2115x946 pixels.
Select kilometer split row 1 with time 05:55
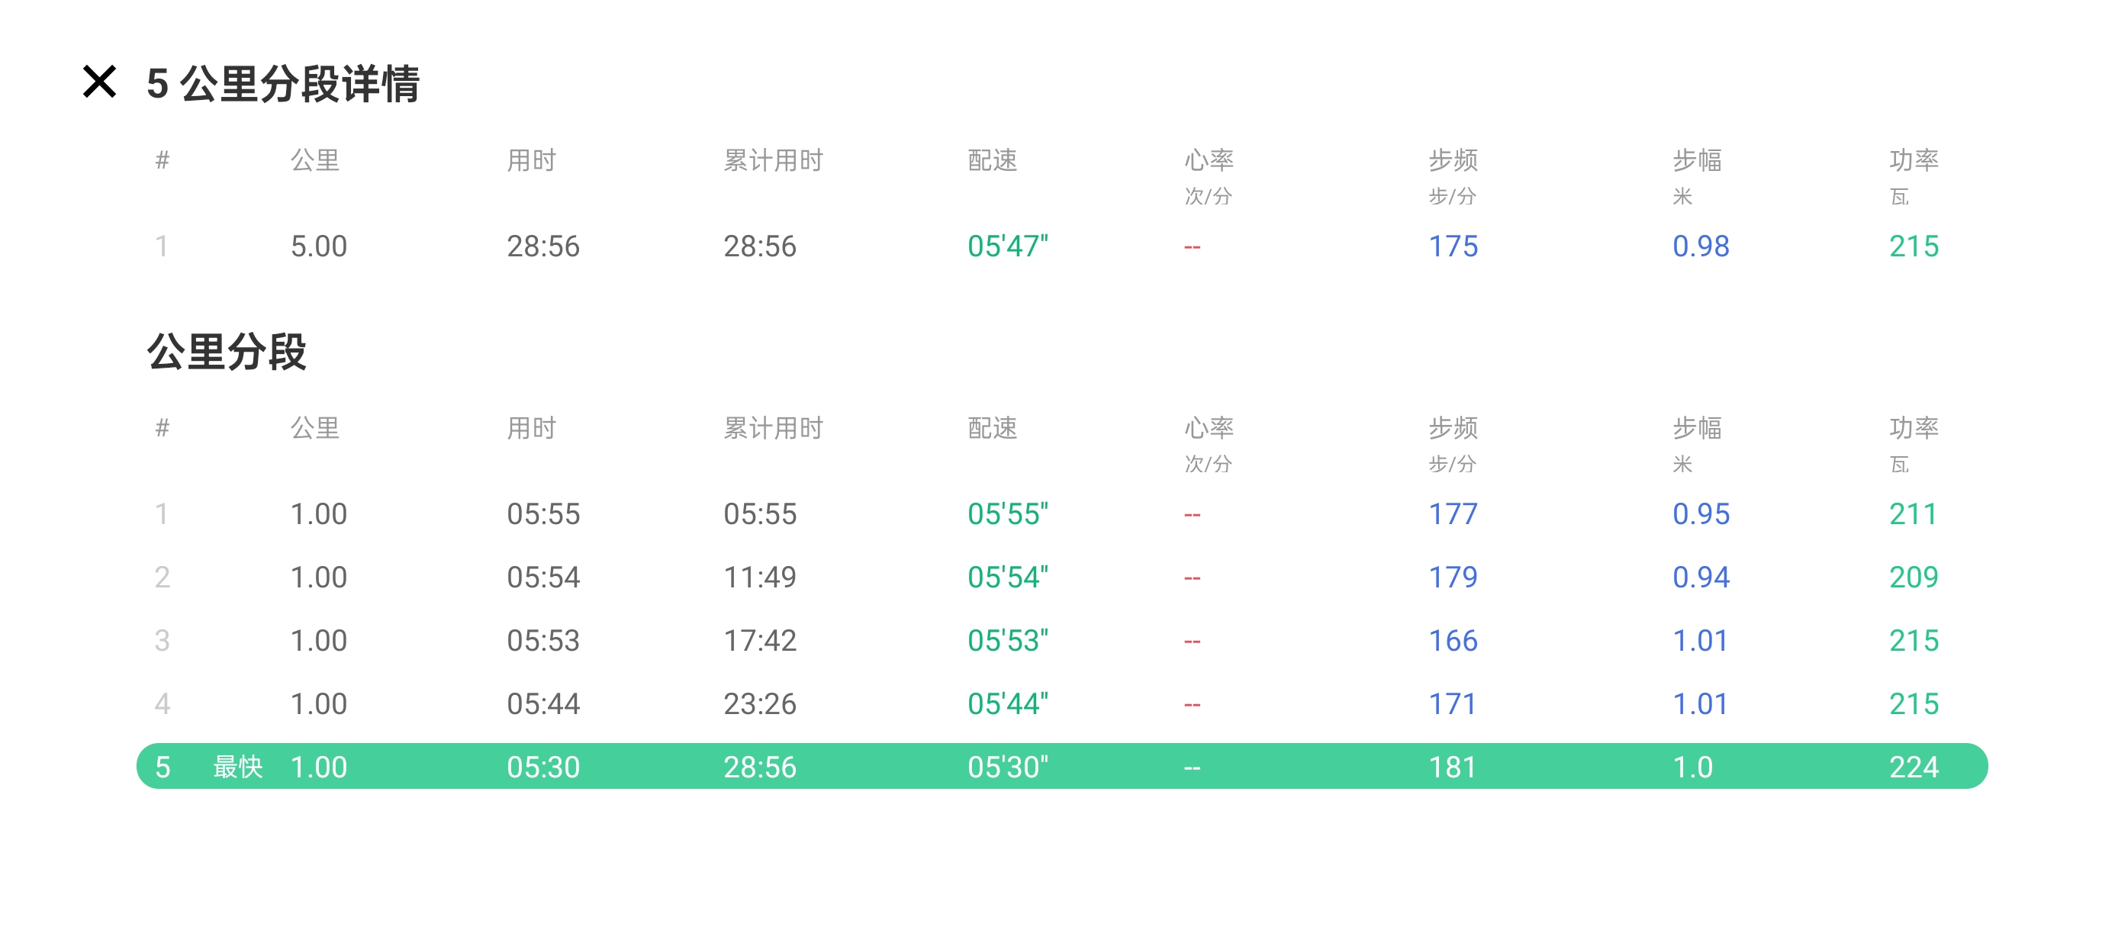(x=542, y=514)
